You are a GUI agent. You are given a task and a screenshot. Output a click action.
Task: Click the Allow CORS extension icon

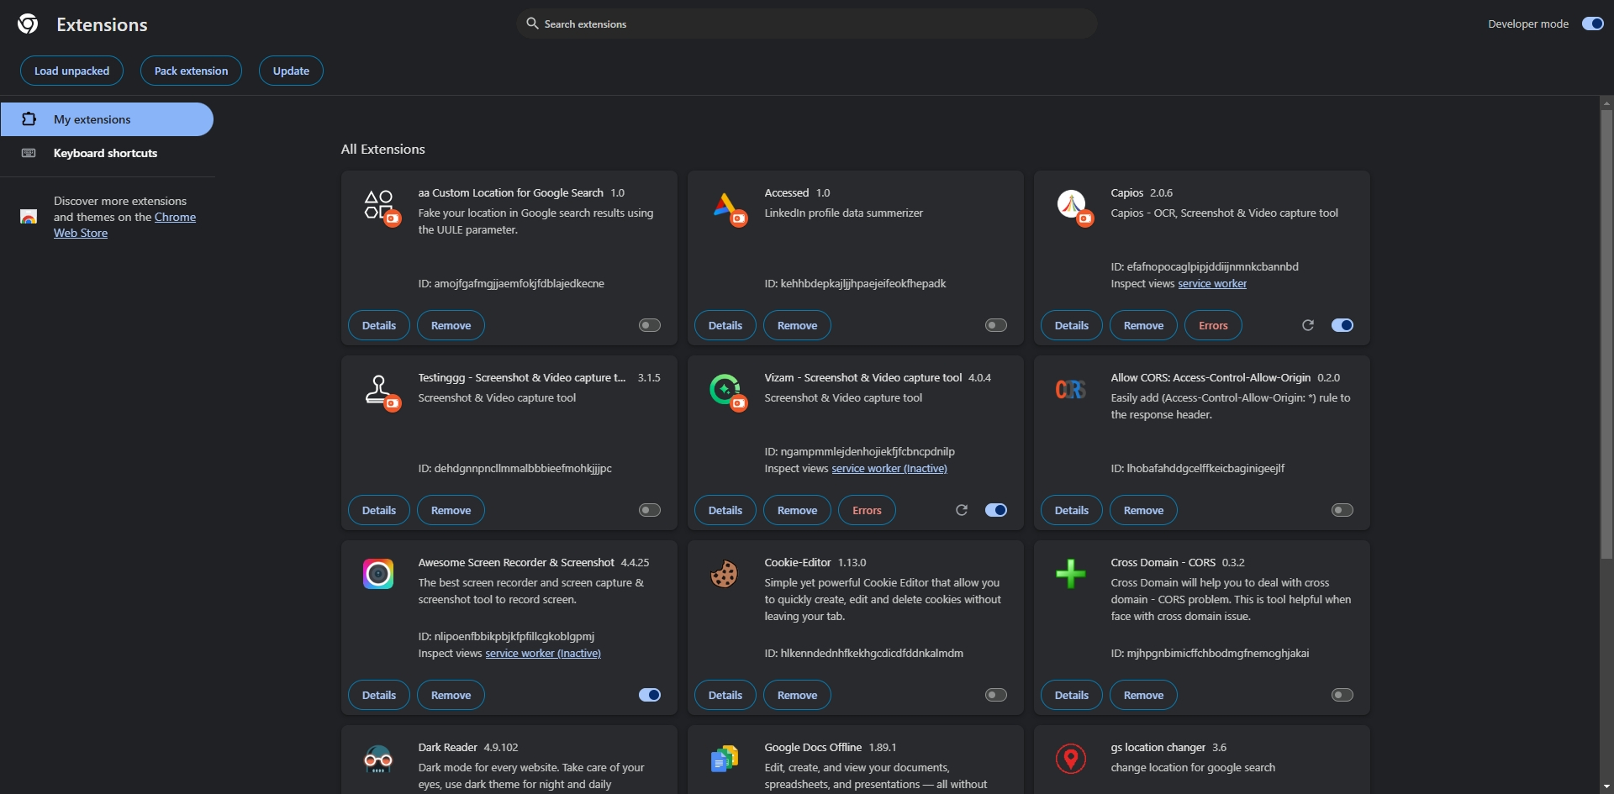coord(1071,390)
